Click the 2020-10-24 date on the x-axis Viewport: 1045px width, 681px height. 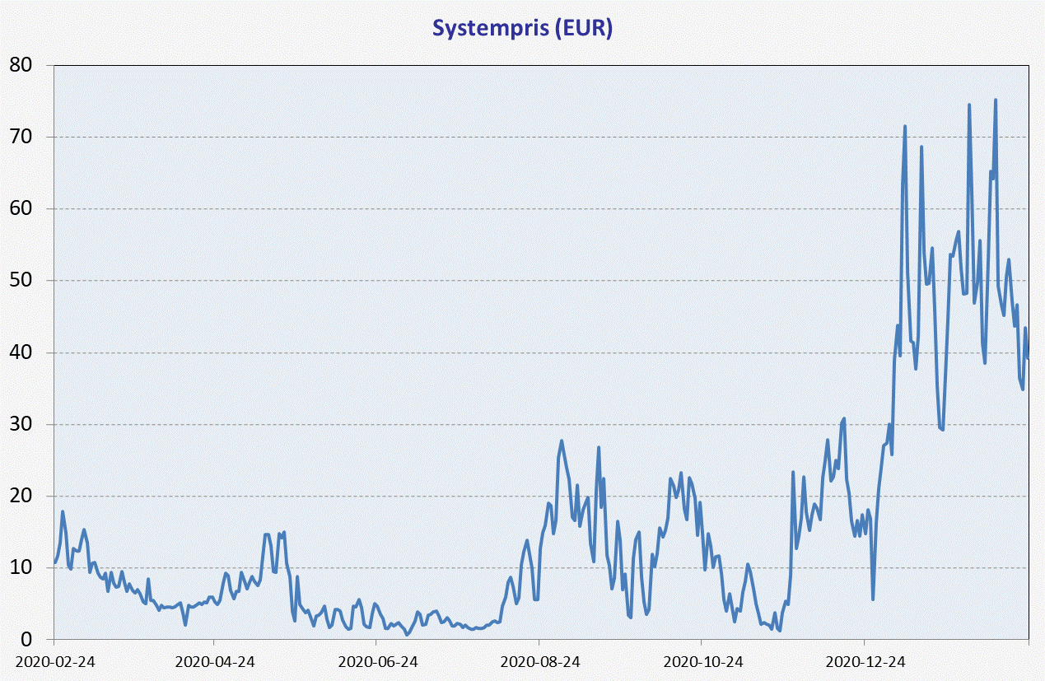click(x=702, y=660)
